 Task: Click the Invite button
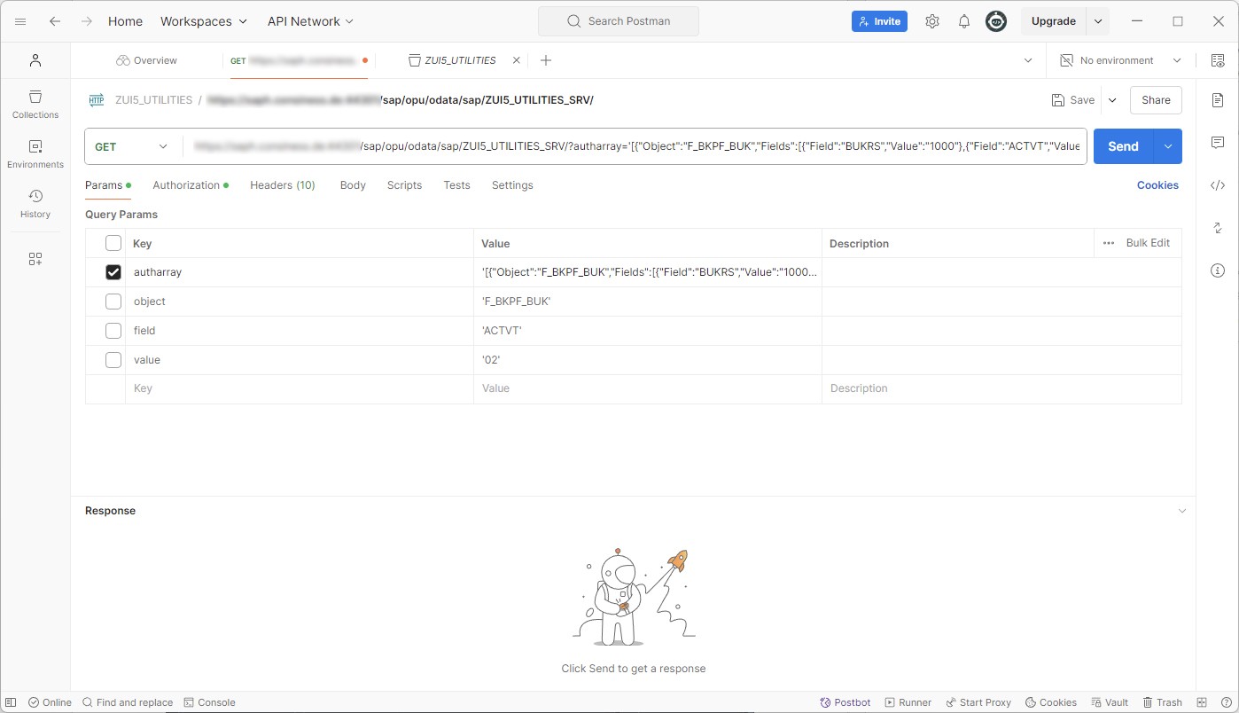coord(879,21)
